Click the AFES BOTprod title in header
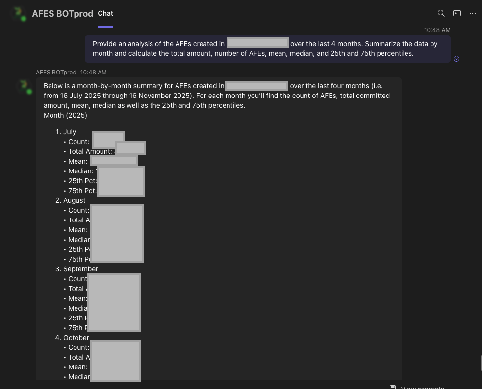 click(62, 14)
